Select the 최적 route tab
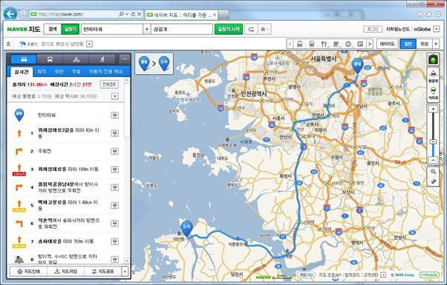Image resolution: width=447 pixels, height=285 pixels. pyautogui.click(x=42, y=72)
